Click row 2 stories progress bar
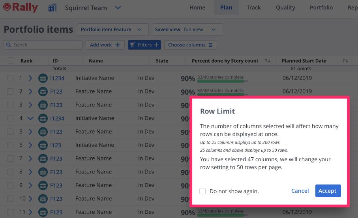Image resolution: width=358 pixels, height=218 pixels. (x=223, y=94)
